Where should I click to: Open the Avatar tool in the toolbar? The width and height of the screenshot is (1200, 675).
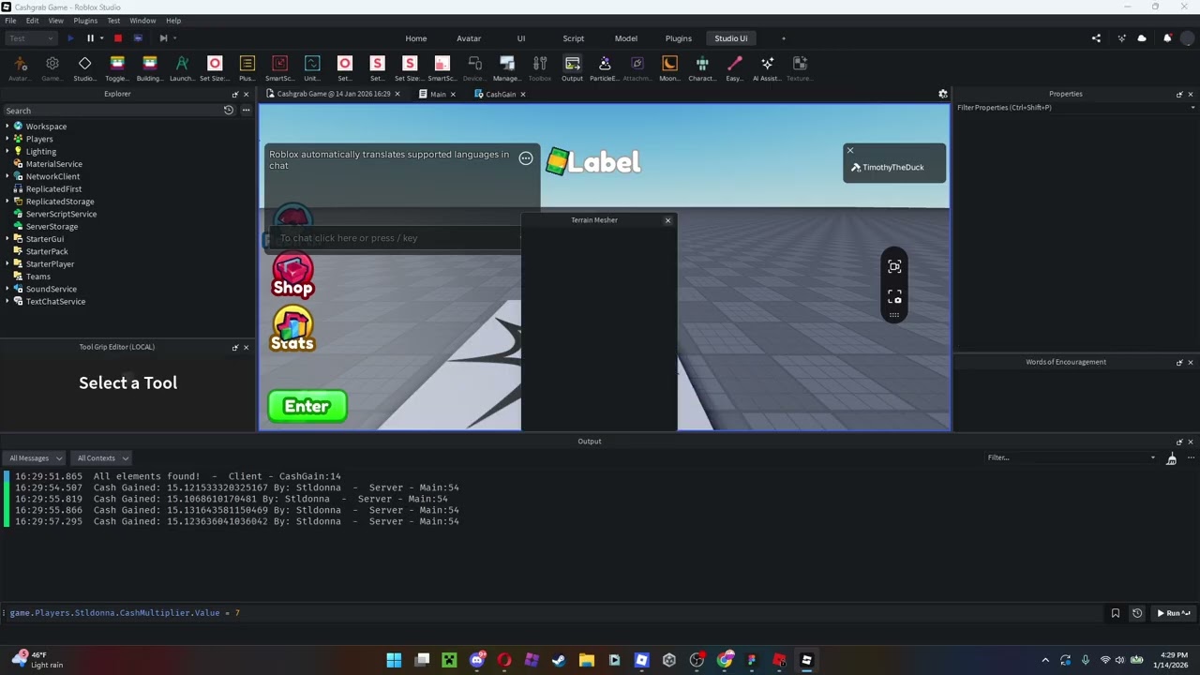point(20,68)
